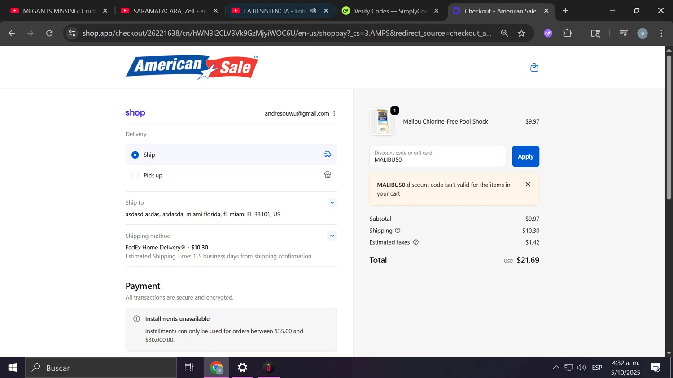The height and width of the screenshot is (378, 673).
Task: Click the Discount code or gift card field
Action: pyautogui.click(x=437, y=156)
